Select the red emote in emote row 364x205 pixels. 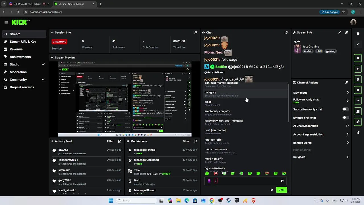point(216,173)
